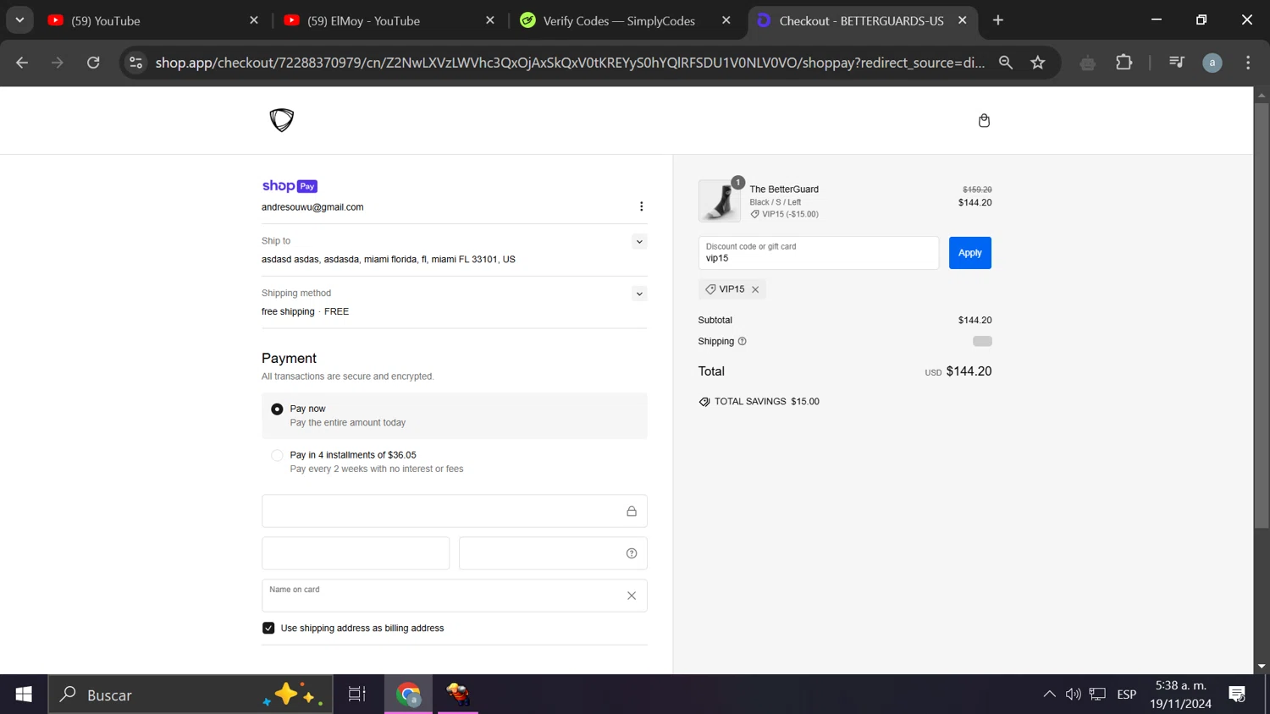Image resolution: width=1270 pixels, height=714 pixels.
Task: Open the shopping bag cart icon
Action: [x=984, y=121]
